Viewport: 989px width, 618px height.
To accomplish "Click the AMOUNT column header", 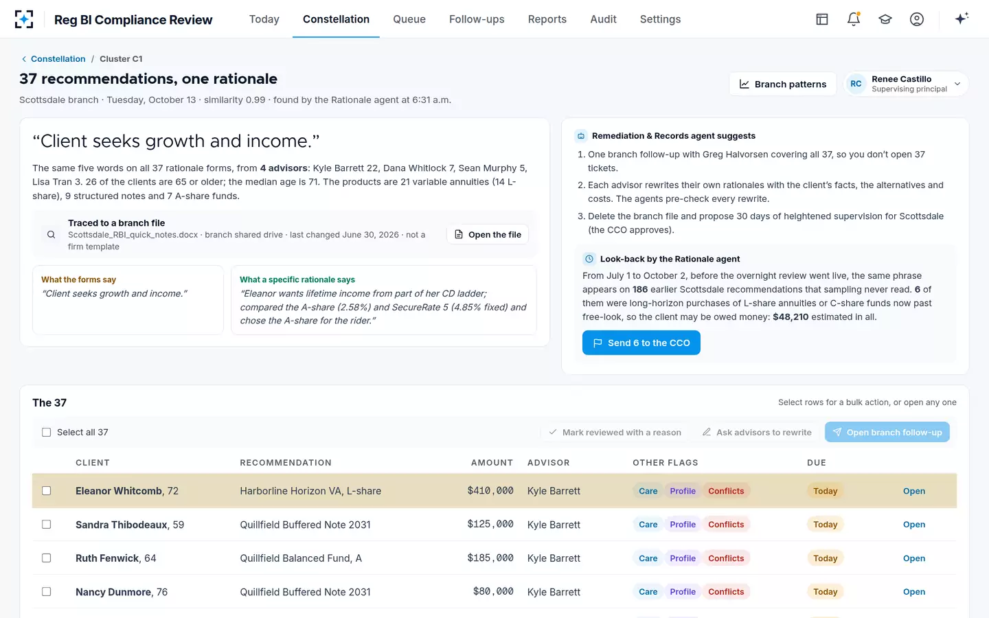I will point(492,463).
